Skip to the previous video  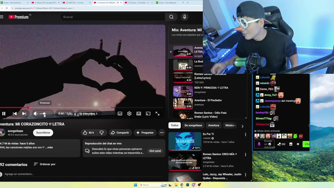[x=15, y=114]
